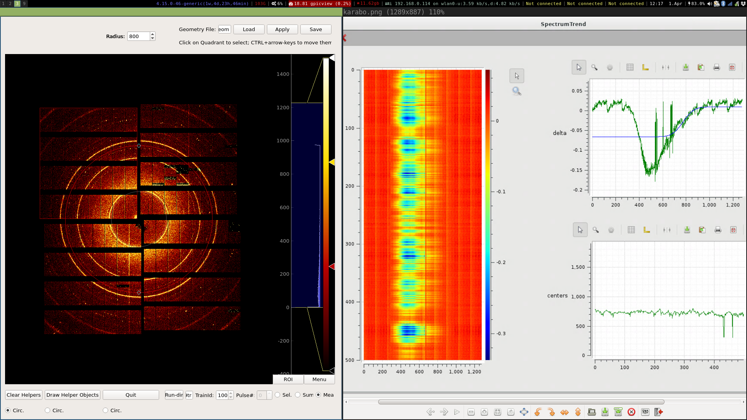Open preferences icon in gpicview toolbar
The width and height of the screenshot is (747, 420).
pyautogui.click(x=645, y=412)
